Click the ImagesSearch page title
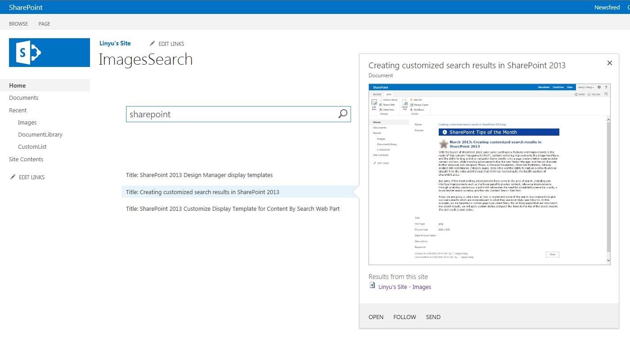The height and width of the screenshot is (337, 630). click(x=146, y=59)
